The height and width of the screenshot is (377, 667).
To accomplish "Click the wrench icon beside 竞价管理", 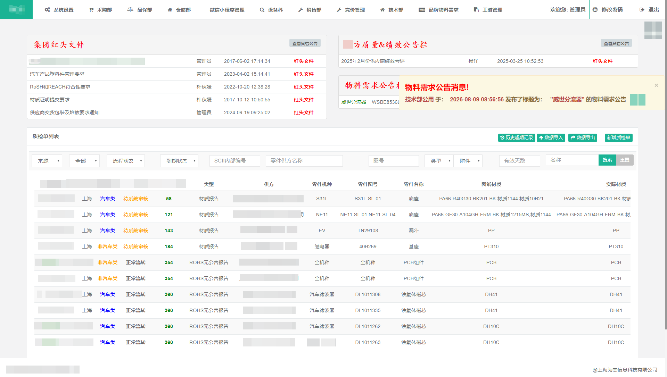I will [339, 10].
